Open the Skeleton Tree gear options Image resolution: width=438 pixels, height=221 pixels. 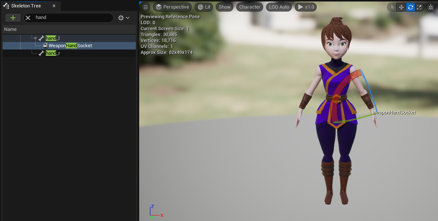coord(124,18)
